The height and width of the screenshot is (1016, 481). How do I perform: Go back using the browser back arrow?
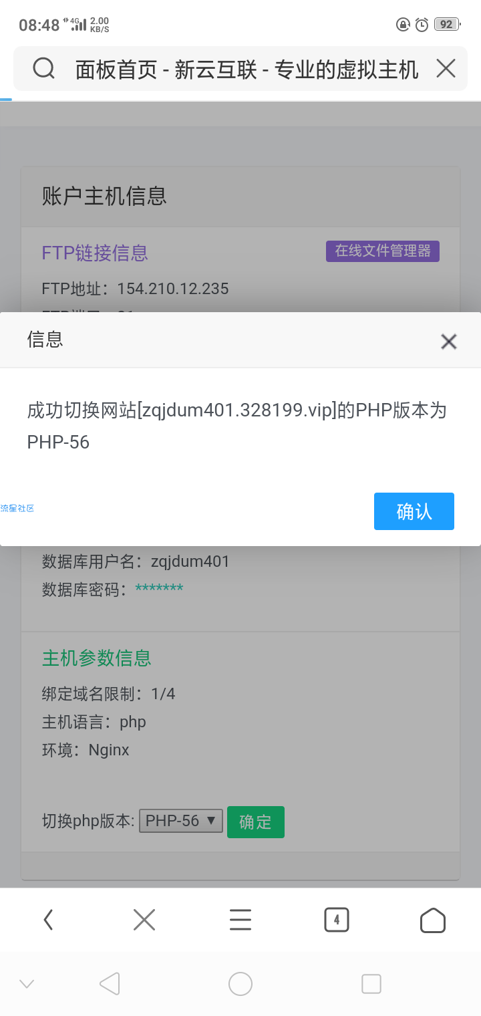coord(48,920)
